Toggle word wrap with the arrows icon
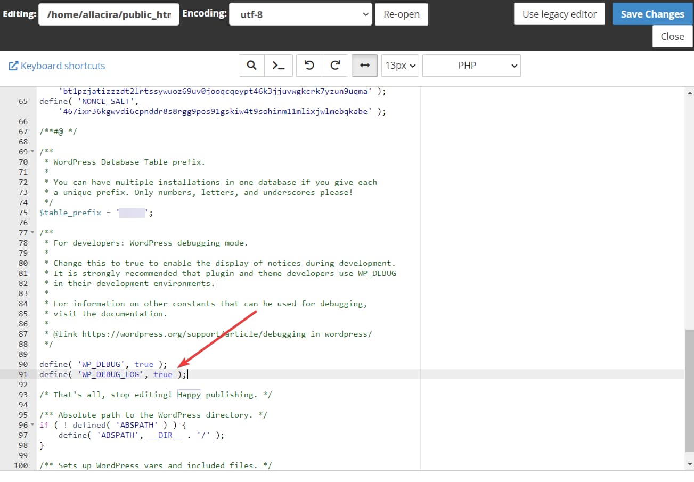This screenshot has height=482, width=694. pos(364,65)
